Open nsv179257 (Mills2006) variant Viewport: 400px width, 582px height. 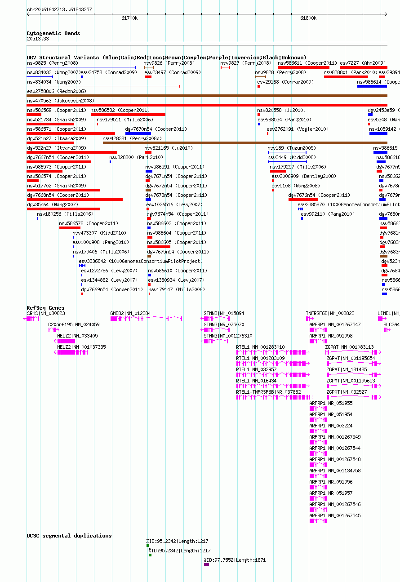coord(278,171)
